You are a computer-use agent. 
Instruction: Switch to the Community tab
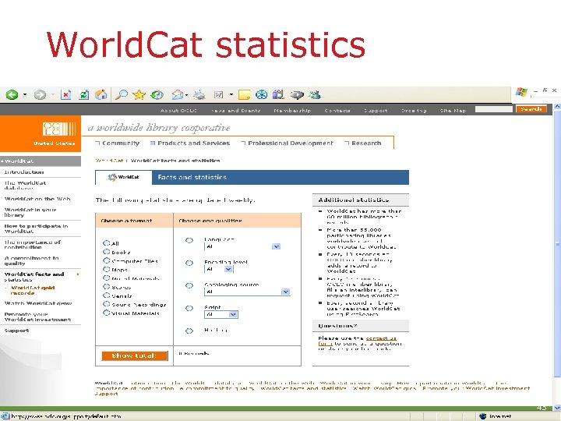click(118, 143)
